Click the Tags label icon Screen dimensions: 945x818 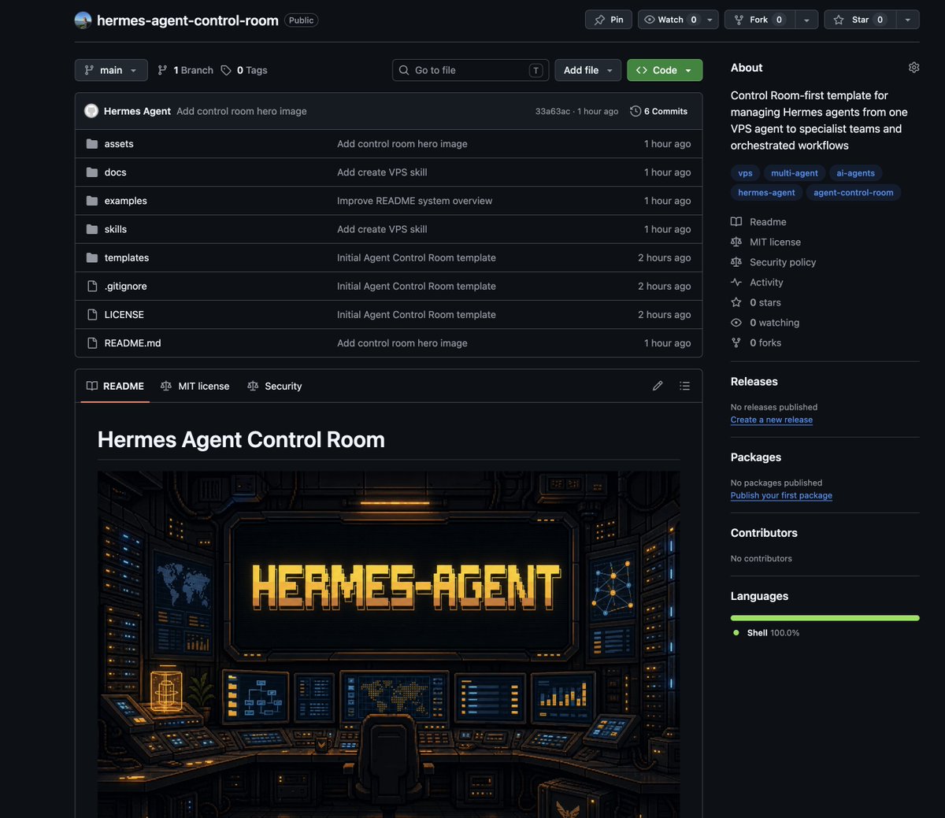pyautogui.click(x=226, y=70)
